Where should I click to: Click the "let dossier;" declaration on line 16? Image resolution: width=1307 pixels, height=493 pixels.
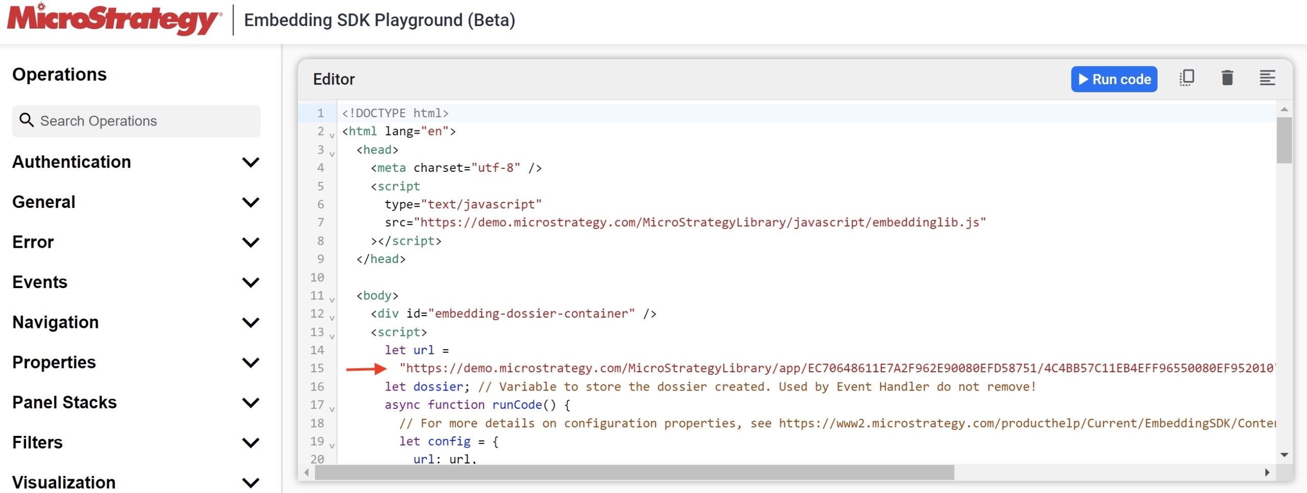click(427, 386)
